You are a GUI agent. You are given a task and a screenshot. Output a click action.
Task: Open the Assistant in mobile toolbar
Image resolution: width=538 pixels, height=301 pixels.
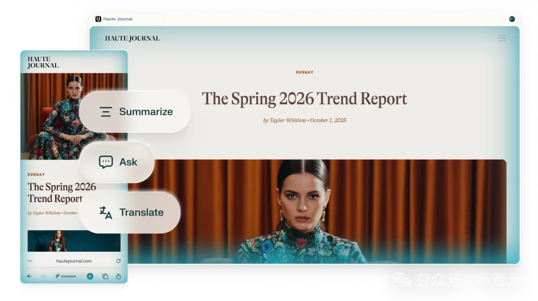pos(66,276)
